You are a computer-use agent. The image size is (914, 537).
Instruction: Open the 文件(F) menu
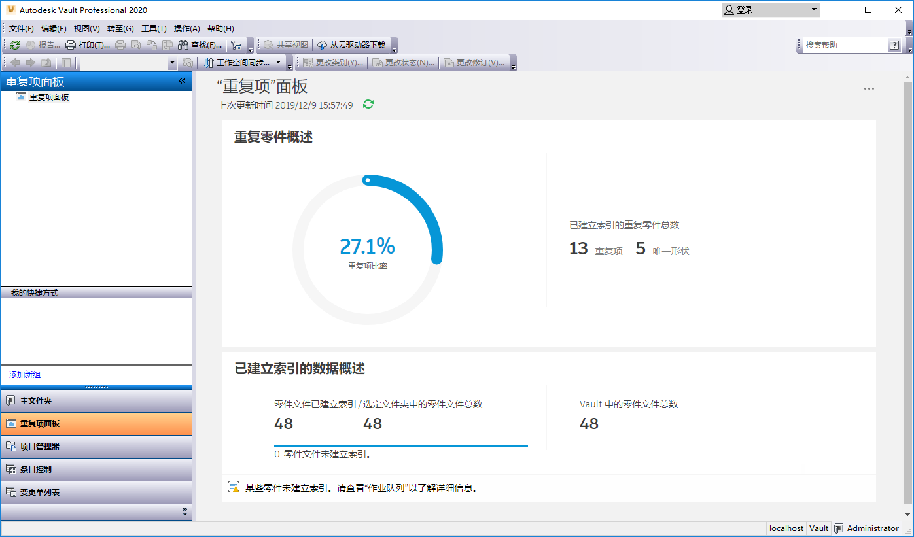point(22,29)
